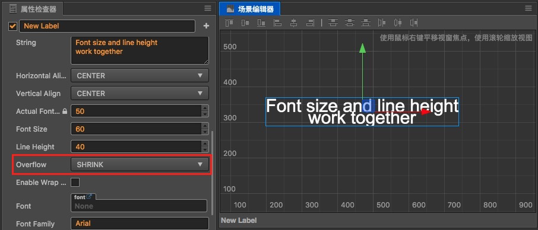Click the Line Height input showing 40
This screenshot has height=230, width=538.
tap(136, 147)
